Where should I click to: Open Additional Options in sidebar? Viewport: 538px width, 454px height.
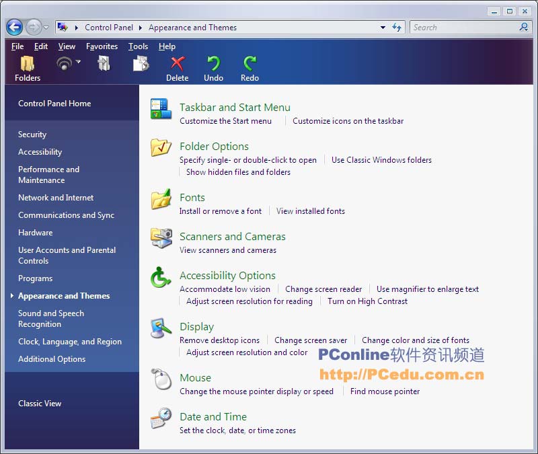pos(52,359)
